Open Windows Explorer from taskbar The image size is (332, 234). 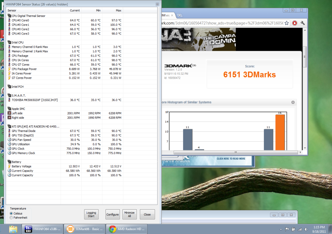14,229
